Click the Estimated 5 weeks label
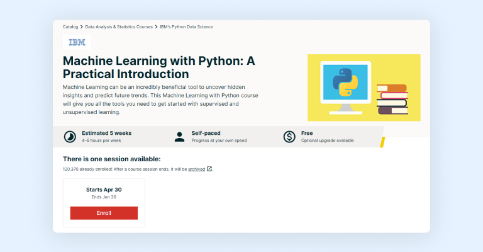This screenshot has width=483, height=252. 105,133
